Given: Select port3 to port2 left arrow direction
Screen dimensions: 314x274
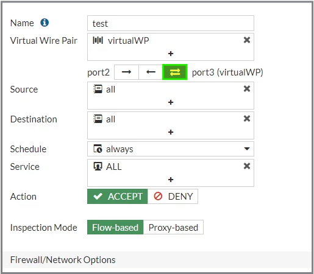Looking at the screenshot, I should (x=151, y=72).
